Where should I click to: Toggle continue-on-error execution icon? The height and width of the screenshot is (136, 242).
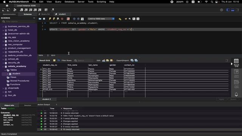[68, 19]
